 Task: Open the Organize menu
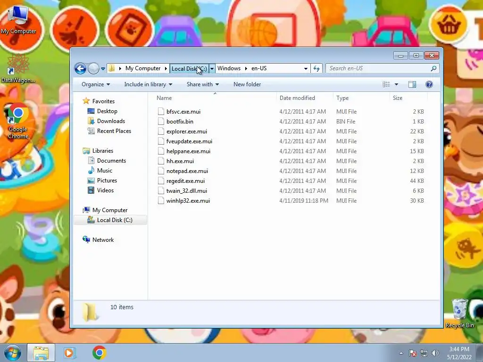point(95,84)
